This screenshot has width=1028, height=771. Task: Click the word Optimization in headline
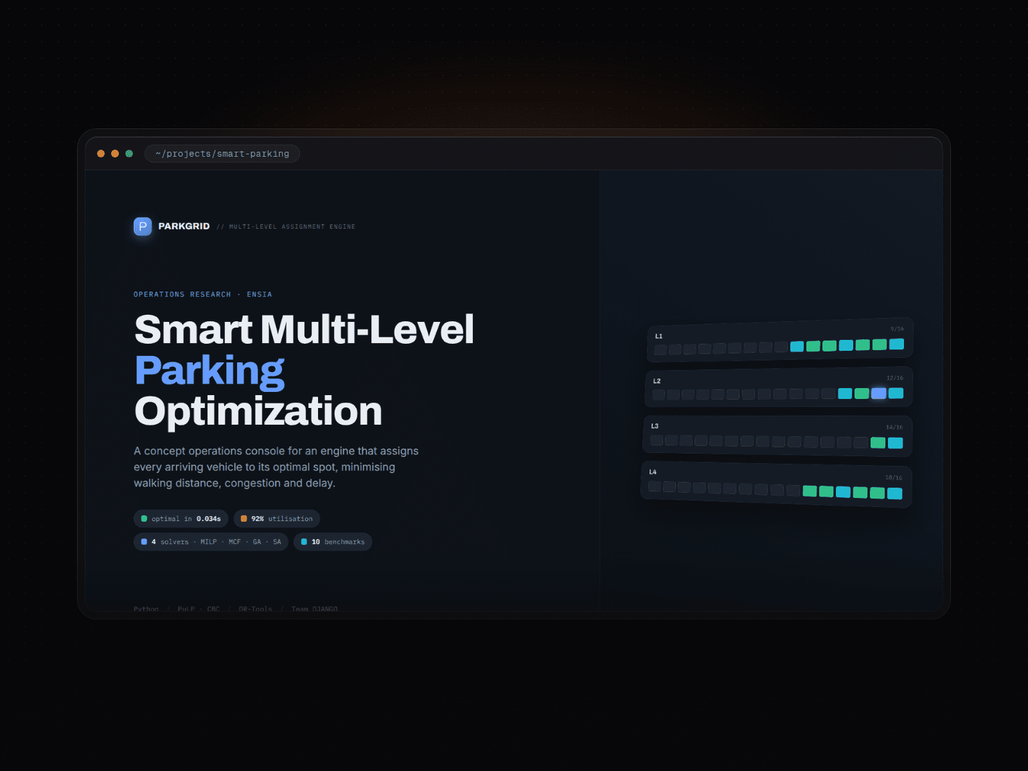pos(258,411)
